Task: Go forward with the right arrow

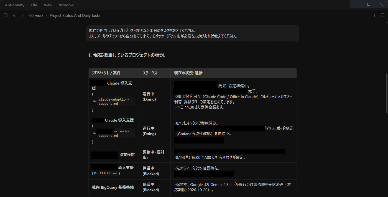Action: (x=22, y=15)
